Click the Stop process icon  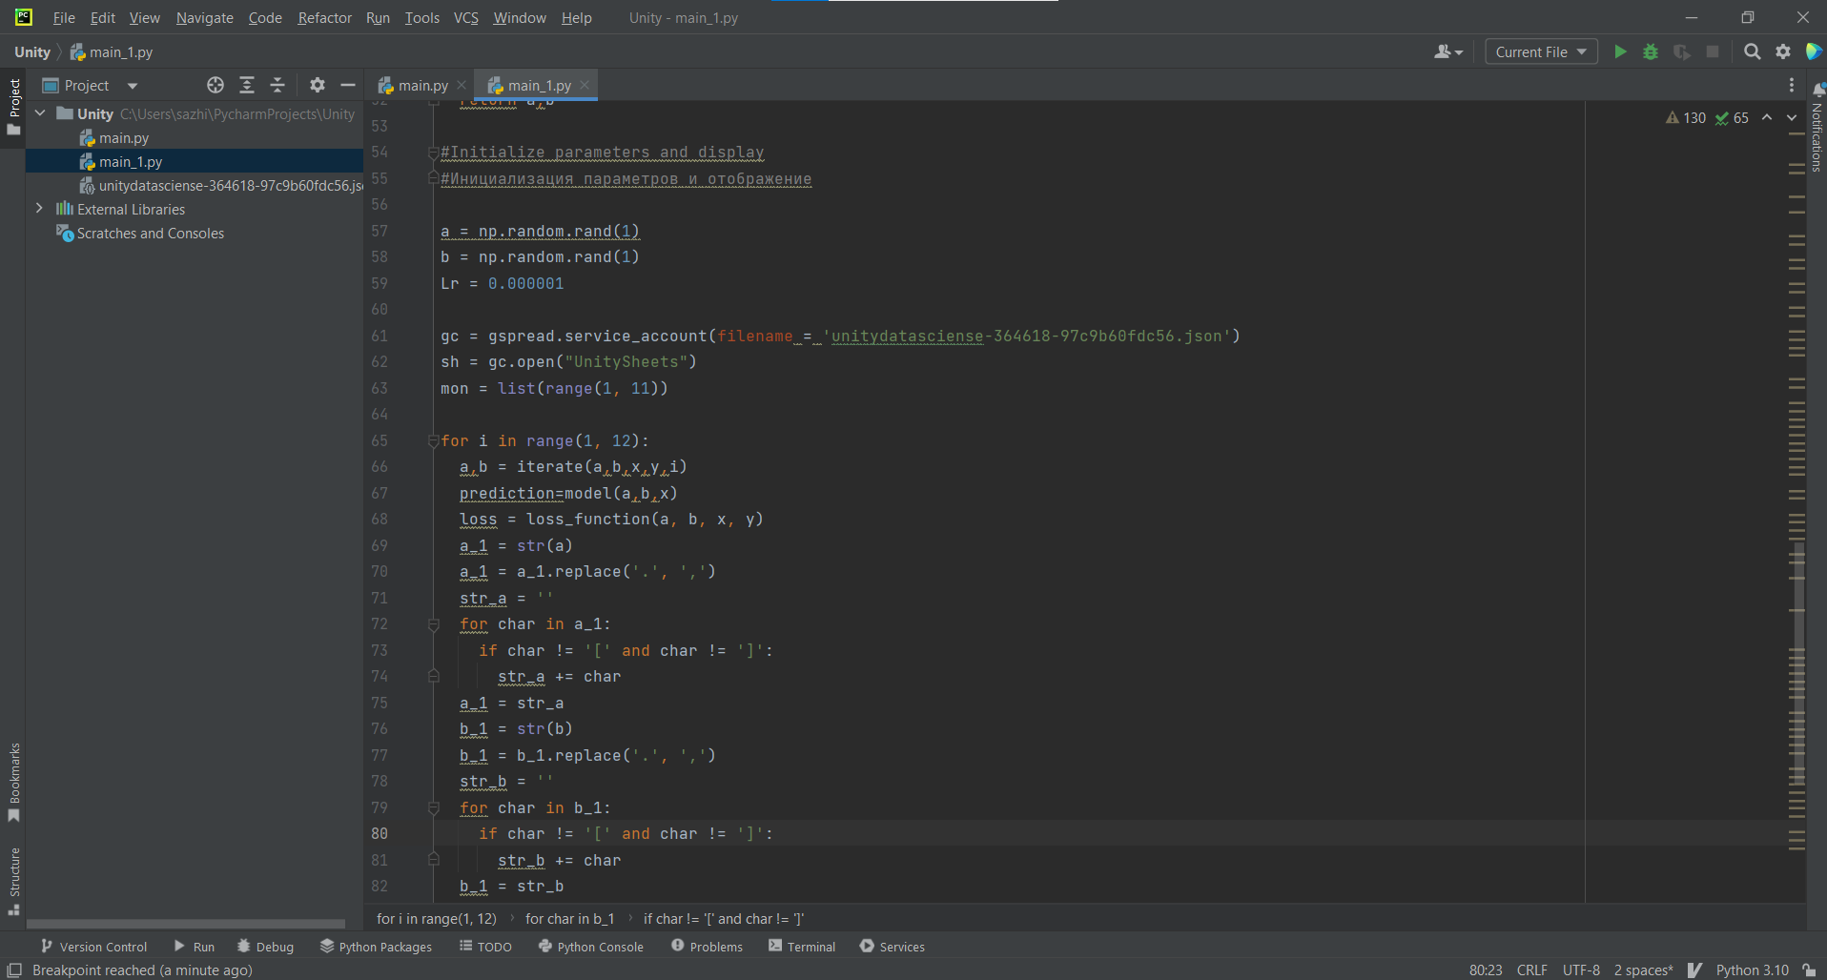[1713, 52]
